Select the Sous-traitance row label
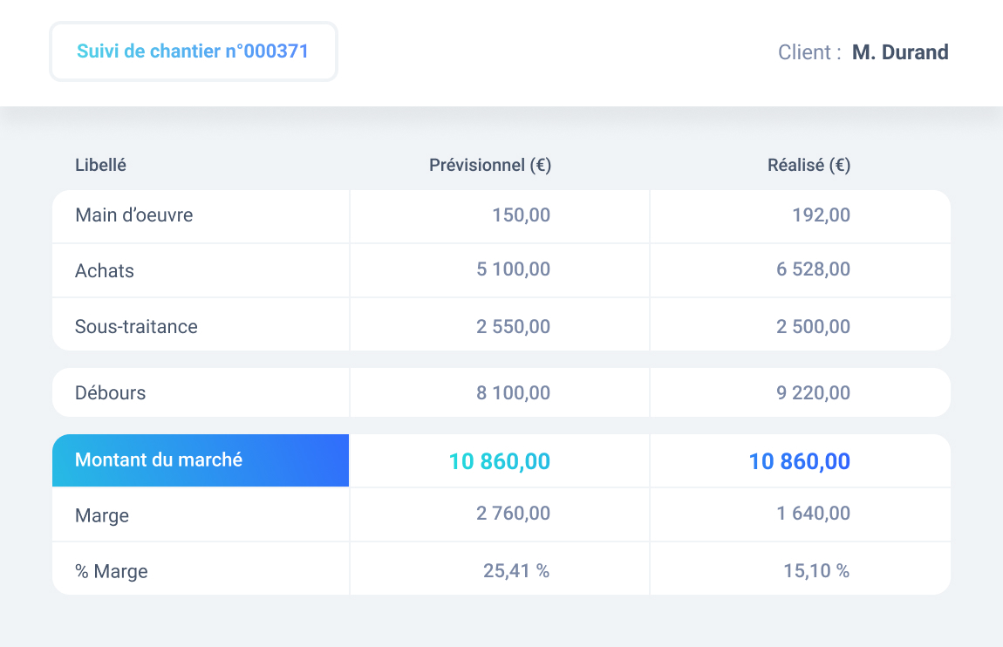Screen dimensions: 1003x647 point(136,327)
